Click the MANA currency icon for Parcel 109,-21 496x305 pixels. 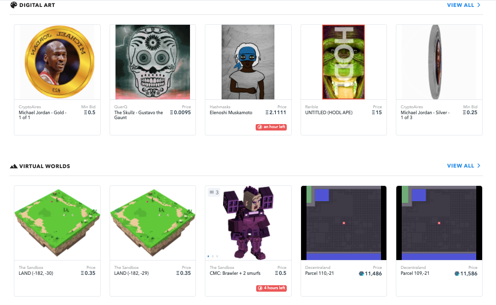pos(457,273)
